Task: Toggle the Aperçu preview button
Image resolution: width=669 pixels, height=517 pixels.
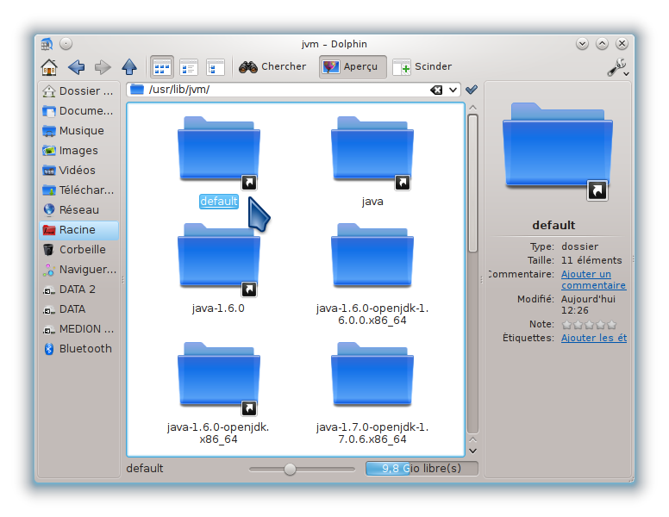Action: [x=353, y=66]
